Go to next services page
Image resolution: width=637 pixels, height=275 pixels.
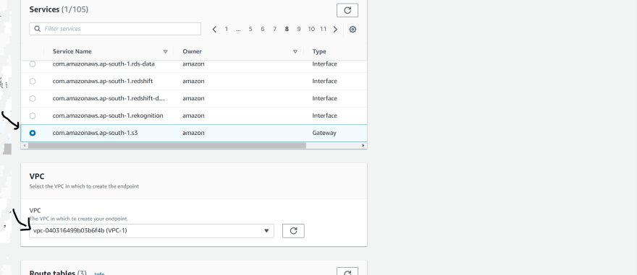point(335,29)
